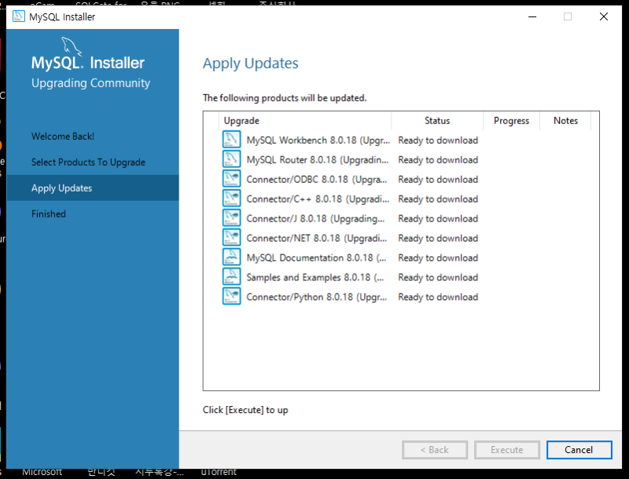Click the Connector/J 8.0.18 icon
The image size is (629, 479).
point(231,218)
